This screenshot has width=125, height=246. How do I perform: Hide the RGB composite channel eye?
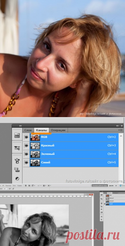[x=26, y=137]
